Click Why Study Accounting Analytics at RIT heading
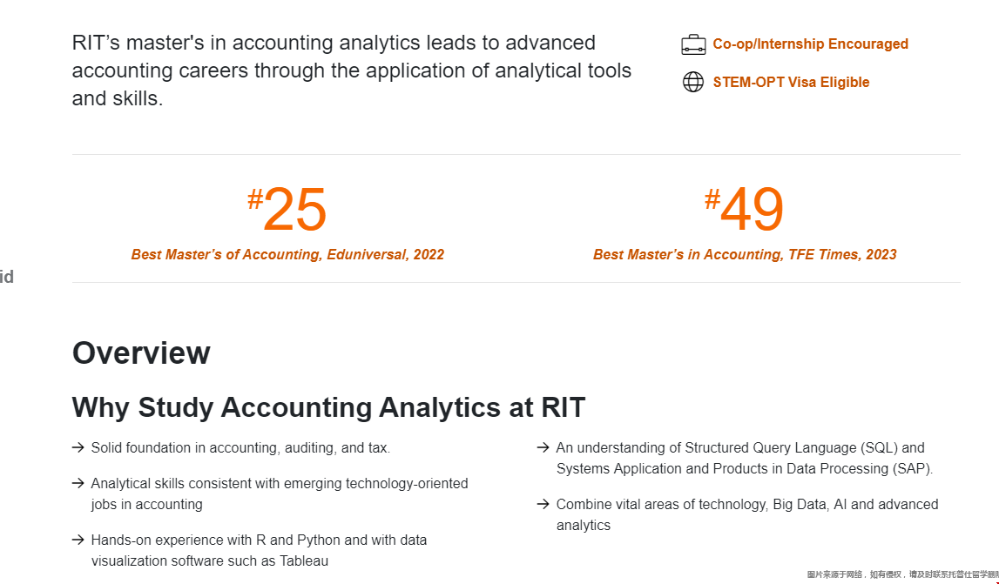999x584 pixels. 328,407
